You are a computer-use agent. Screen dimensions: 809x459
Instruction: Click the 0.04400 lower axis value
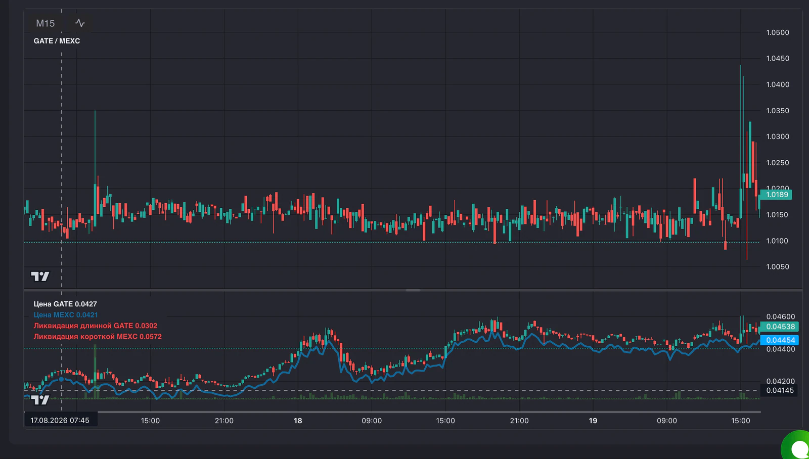(780, 349)
